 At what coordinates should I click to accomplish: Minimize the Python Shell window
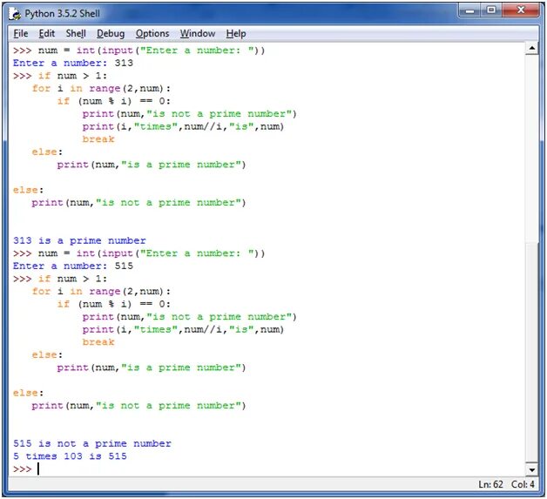(469, 10)
